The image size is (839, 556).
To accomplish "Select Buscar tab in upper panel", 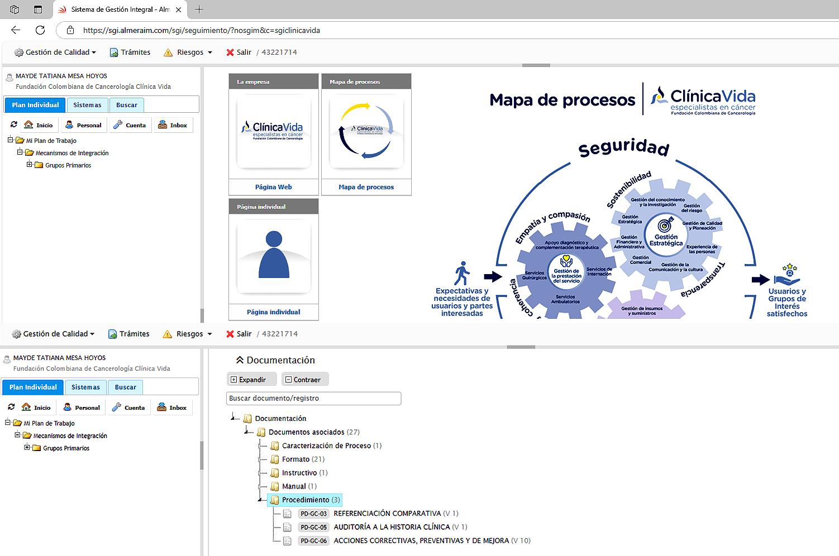I will click(x=127, y=105).
